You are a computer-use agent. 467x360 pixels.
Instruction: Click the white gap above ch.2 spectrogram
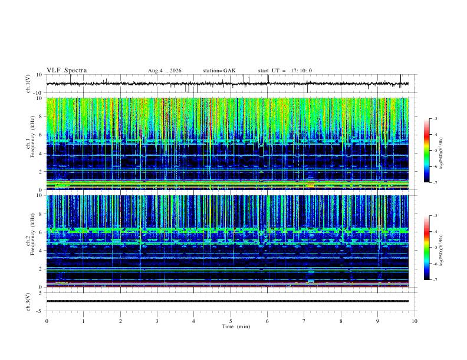(x=228, y=192)
